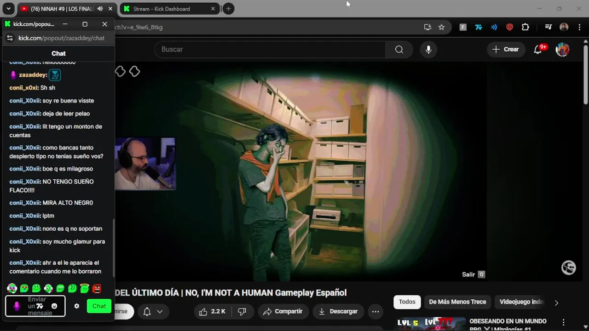Show more filter chips with right arrow
589x331 pixels.
click(x=556, y=302)
